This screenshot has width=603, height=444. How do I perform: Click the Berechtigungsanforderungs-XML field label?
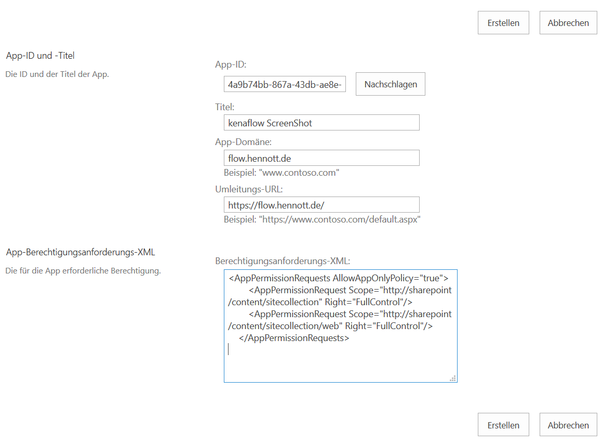pos(283,260)
